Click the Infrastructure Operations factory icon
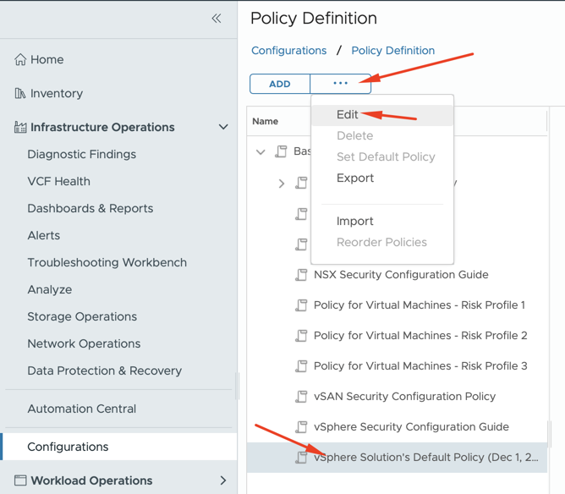565x494 pixels. click(x=20, y=127)
